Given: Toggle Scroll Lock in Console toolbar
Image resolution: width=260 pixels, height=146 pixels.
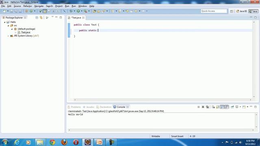Looking at the screenshot, I should 218,107.
